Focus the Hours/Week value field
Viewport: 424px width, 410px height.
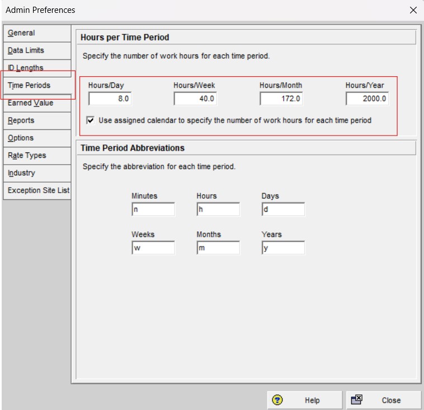(195, 99)
